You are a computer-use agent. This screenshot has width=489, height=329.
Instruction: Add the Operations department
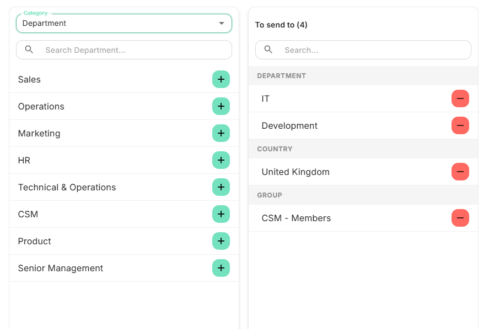[221, 106]
